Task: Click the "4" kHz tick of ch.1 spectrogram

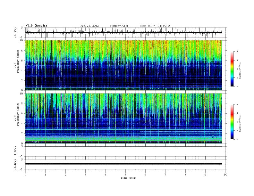Action: [x=22, y=70]
